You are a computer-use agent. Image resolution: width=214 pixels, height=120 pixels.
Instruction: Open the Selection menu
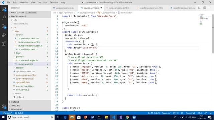(x=24, y=2)
